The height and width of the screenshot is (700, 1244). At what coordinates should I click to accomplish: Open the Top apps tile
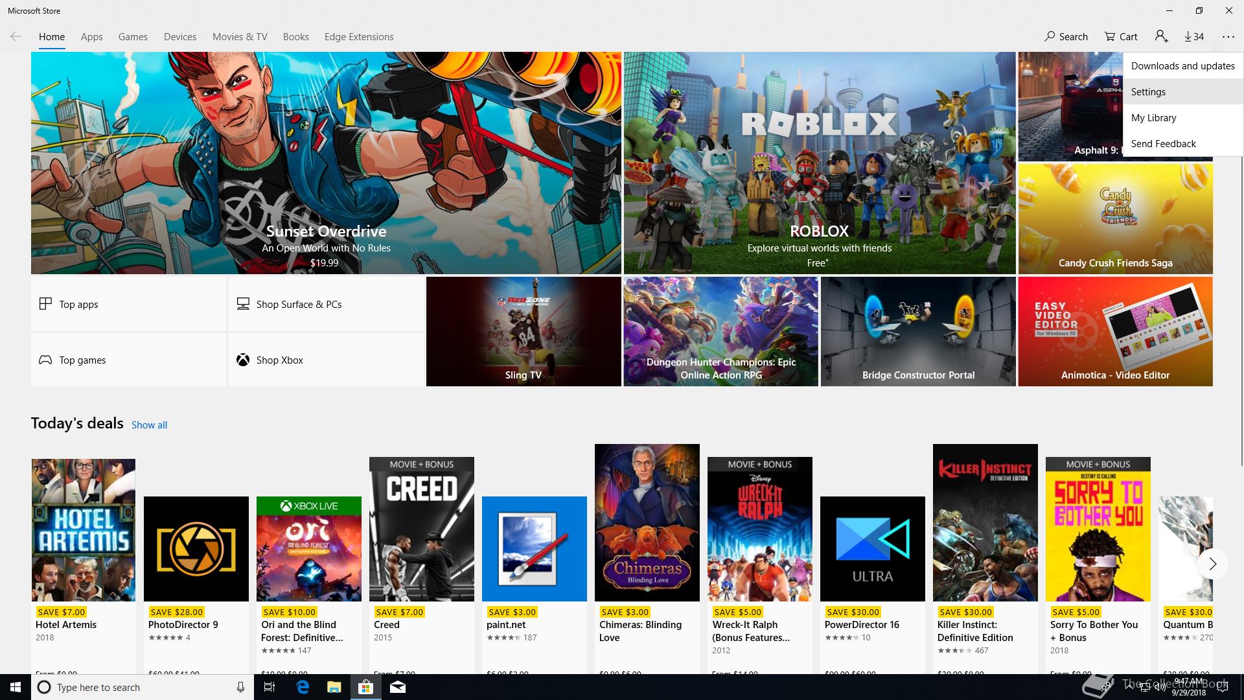pyautogui.click(x=128, y=304)
